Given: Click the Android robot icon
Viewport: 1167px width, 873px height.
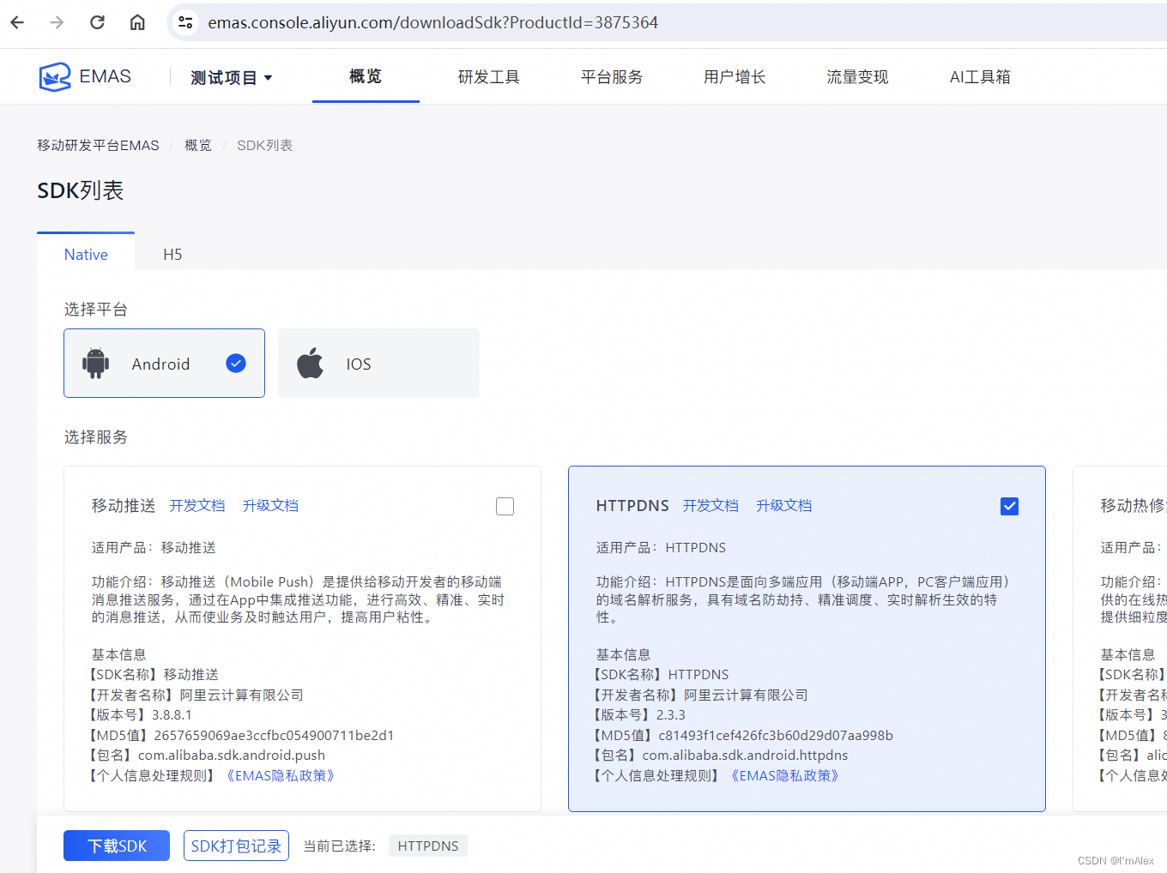Looking at the screenshot, I should coord(95,363).
